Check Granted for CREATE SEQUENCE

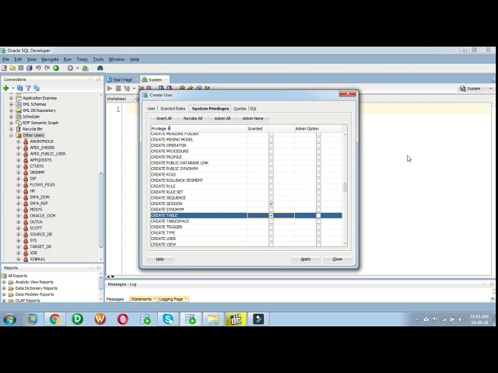[x=271, y=198]
